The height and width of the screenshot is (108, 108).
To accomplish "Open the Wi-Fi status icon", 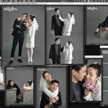I will 102,1.
